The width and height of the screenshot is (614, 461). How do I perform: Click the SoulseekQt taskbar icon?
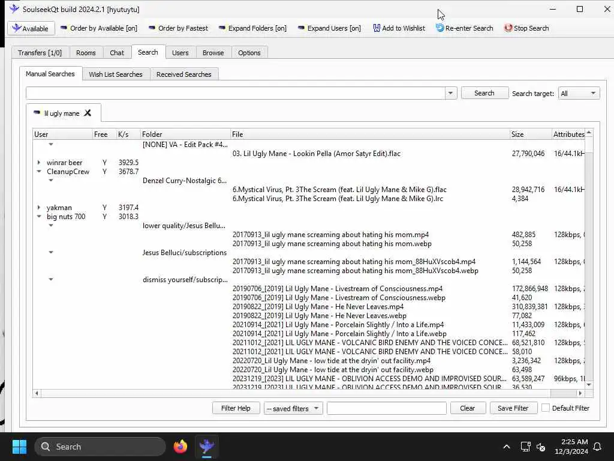pos(207,447)
